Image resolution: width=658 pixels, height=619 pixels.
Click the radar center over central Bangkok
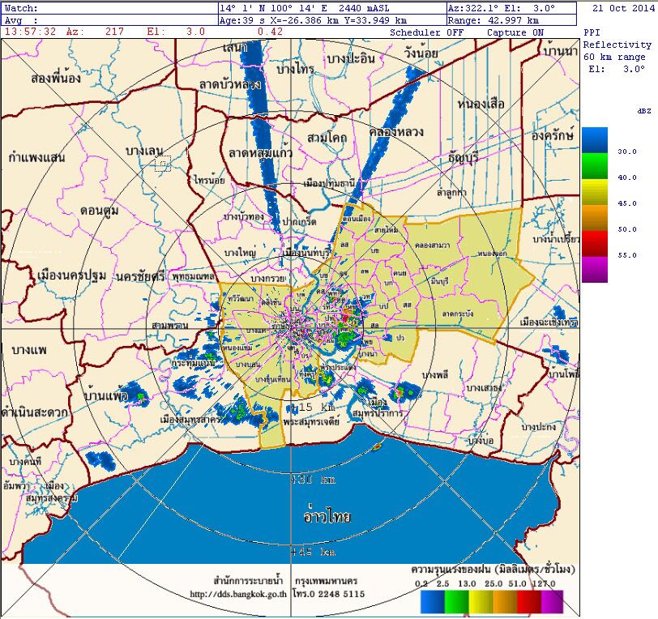(x=293, y=327)
